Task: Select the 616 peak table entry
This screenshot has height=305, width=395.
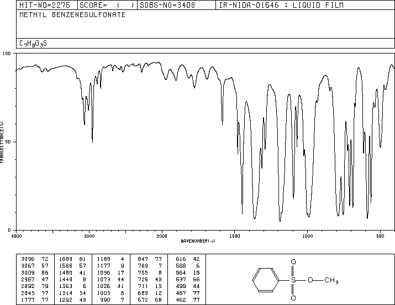Action: click(188, 259)
